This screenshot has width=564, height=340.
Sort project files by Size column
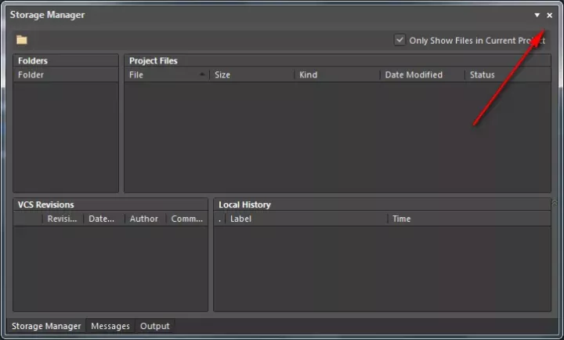[251, 75]
